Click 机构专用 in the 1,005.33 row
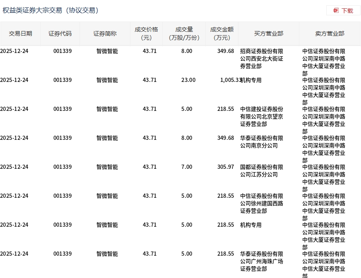Viewport: 361px width, 278px height. pos(251,80)
